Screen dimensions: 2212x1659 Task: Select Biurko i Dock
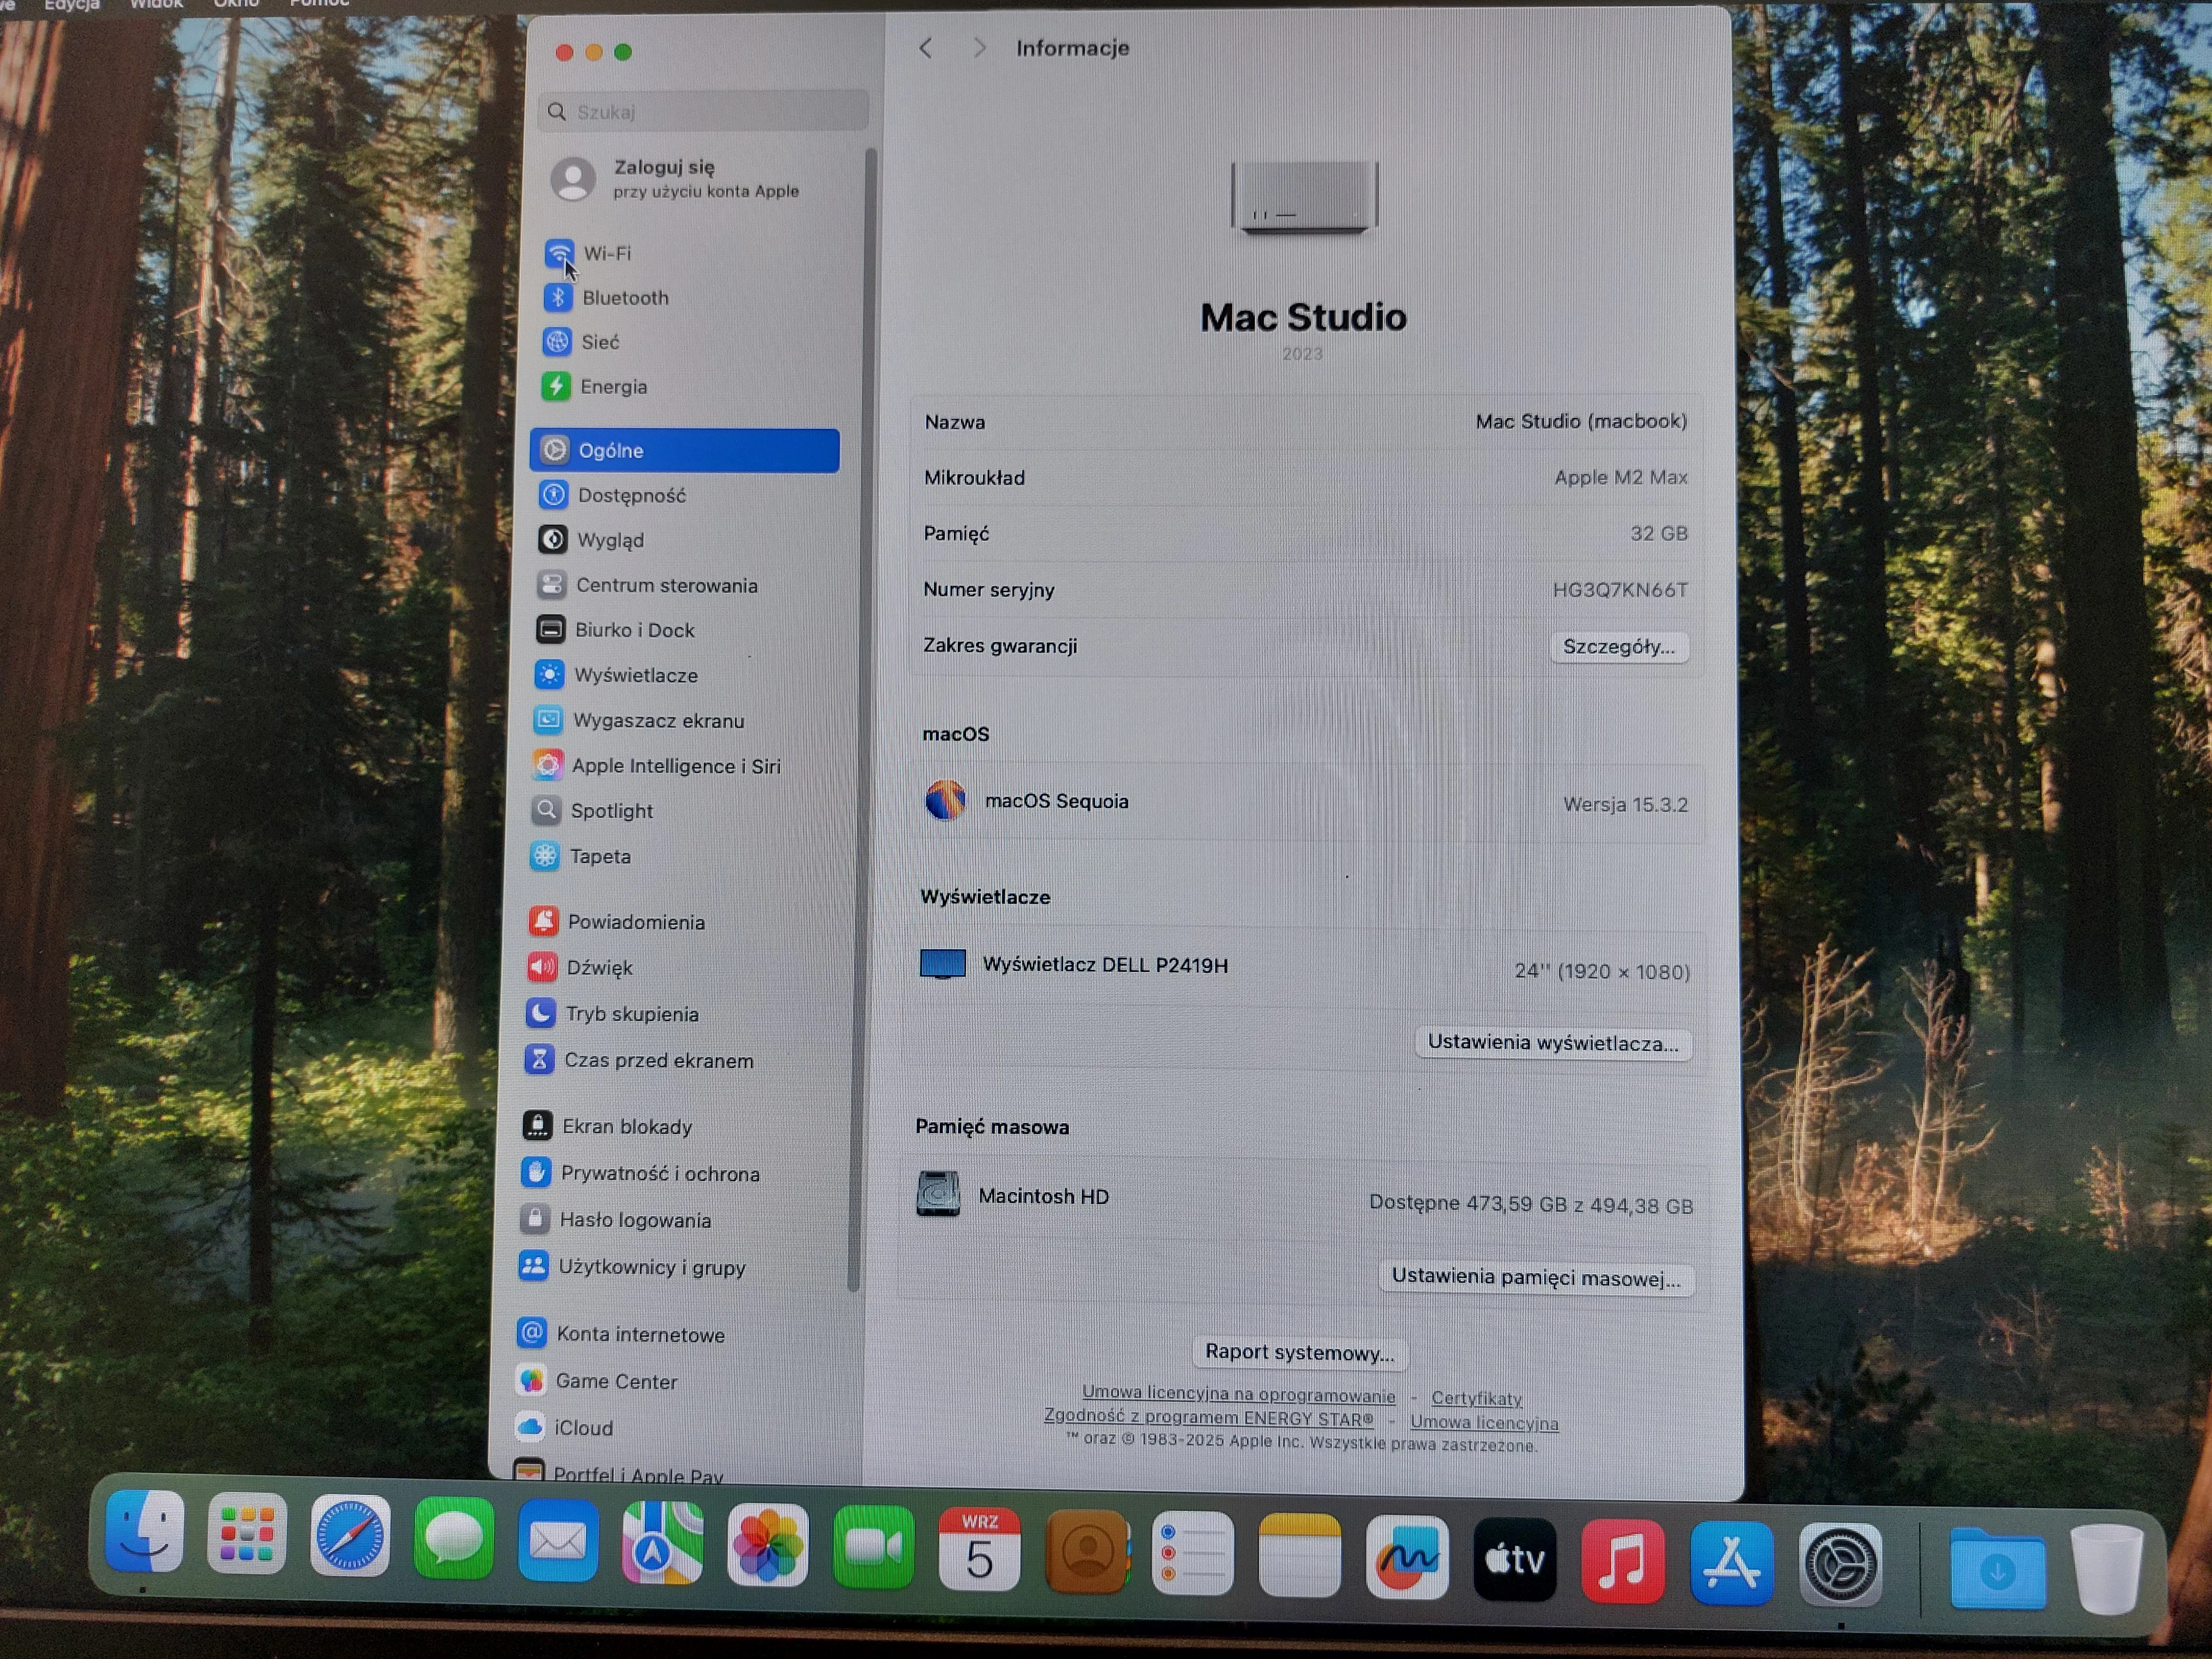(616, 630)
